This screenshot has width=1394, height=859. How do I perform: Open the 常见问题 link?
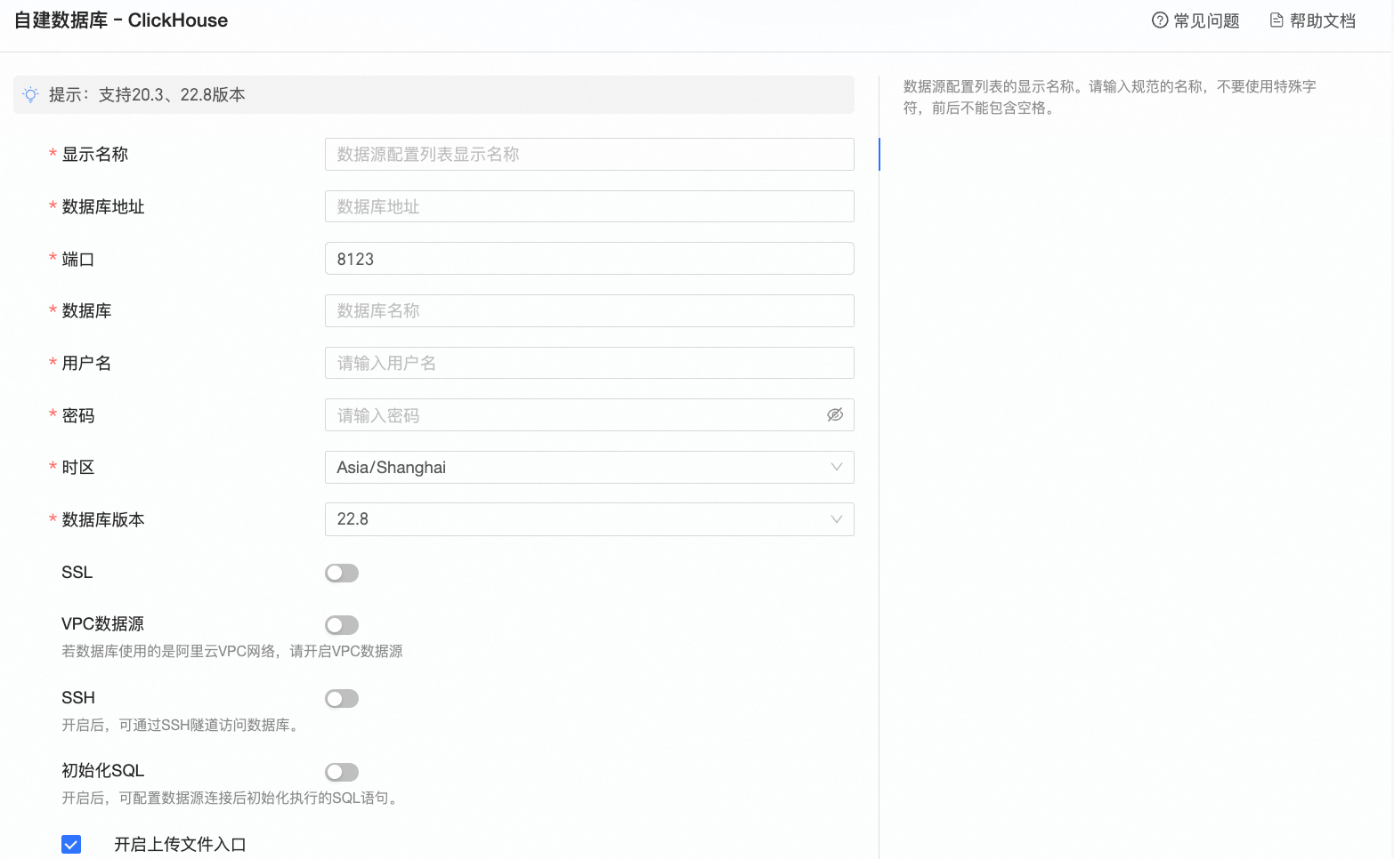(1206, 20)
